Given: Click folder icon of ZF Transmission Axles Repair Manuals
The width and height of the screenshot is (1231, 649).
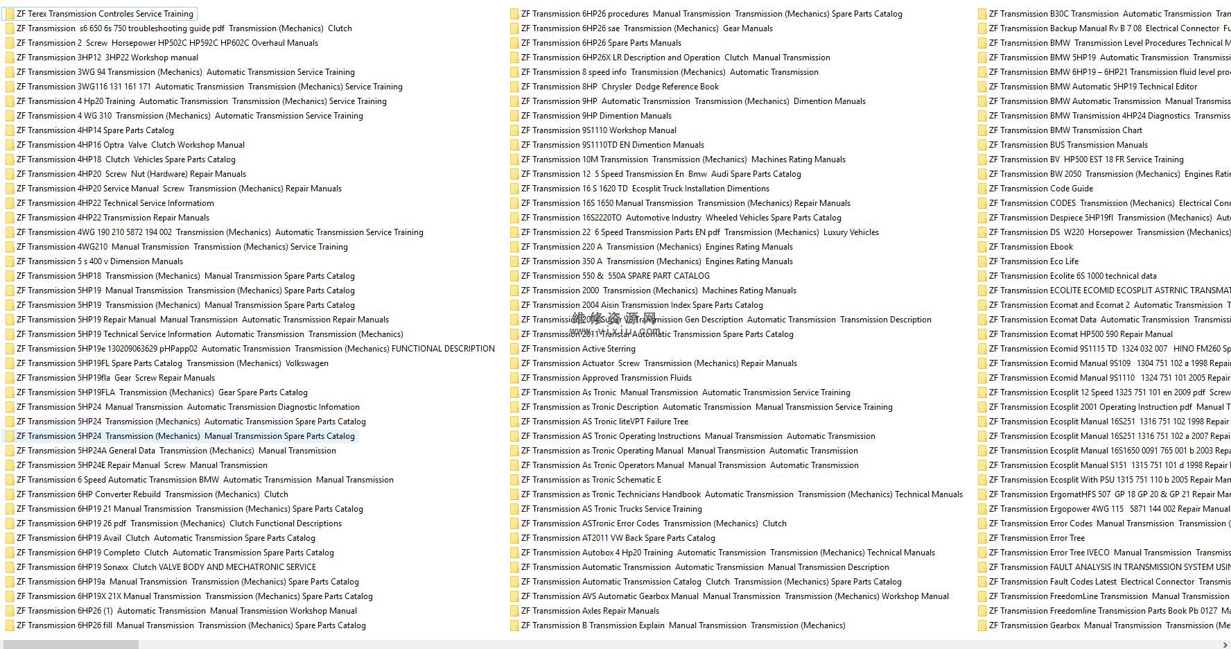Looking at the screenshot, I should click(514, 611).
